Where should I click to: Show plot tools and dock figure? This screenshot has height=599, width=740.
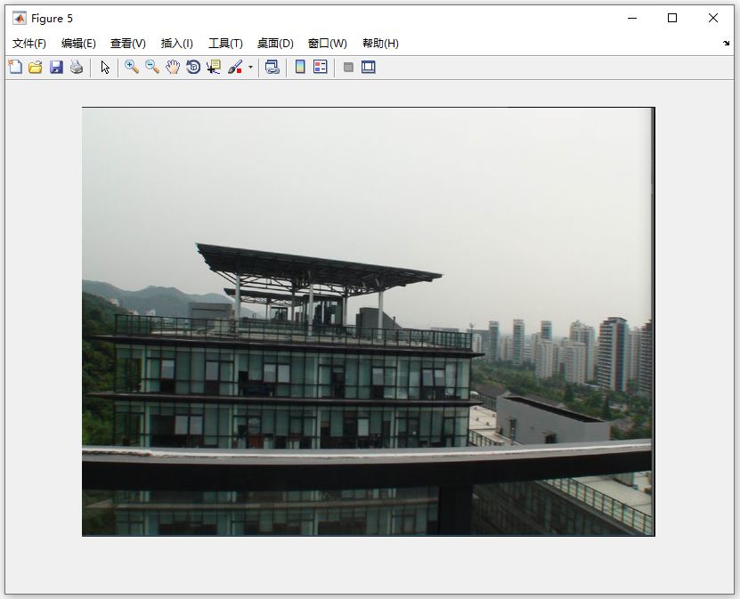tap(369, 68)
